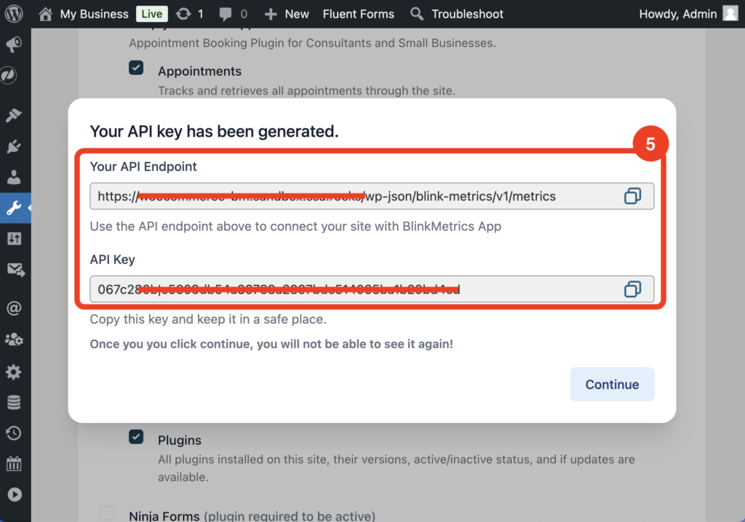Open the Plugins menu in sidebar
745x522 pixels.
coord(14,147)
